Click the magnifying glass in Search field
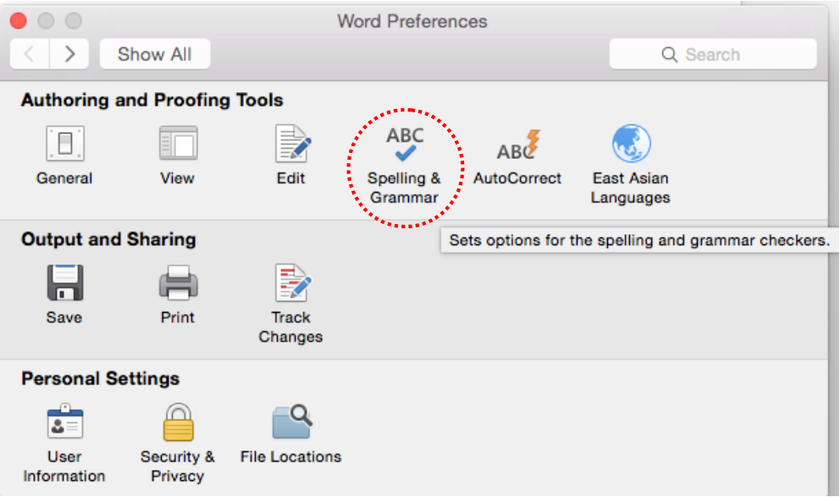The image size is (840, 497). pyautogui.click(x=669, y=55)
